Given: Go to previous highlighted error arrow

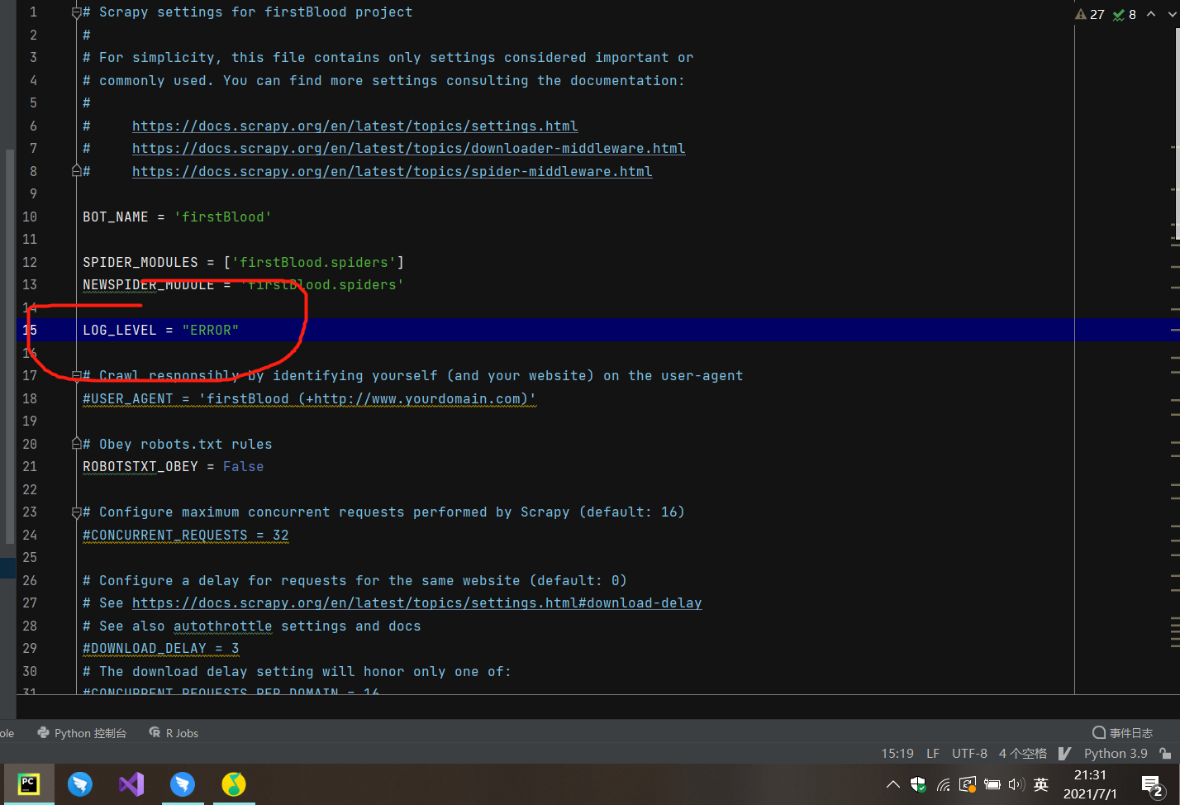Looking at the screenshot, I should click(x=1151, y=14).
